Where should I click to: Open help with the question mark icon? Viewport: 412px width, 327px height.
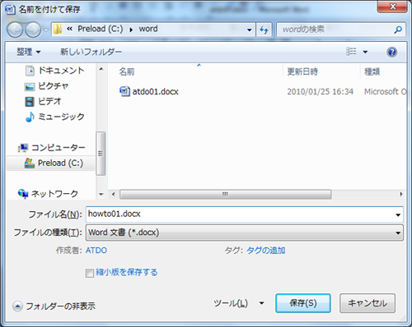(x=392, y=52)
